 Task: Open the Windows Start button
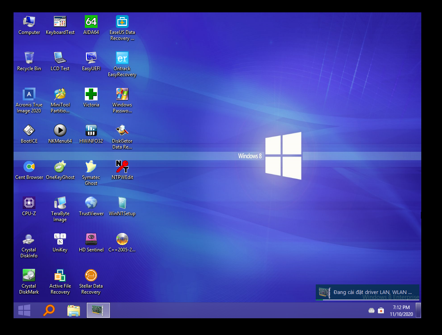[x=24, y=310]
